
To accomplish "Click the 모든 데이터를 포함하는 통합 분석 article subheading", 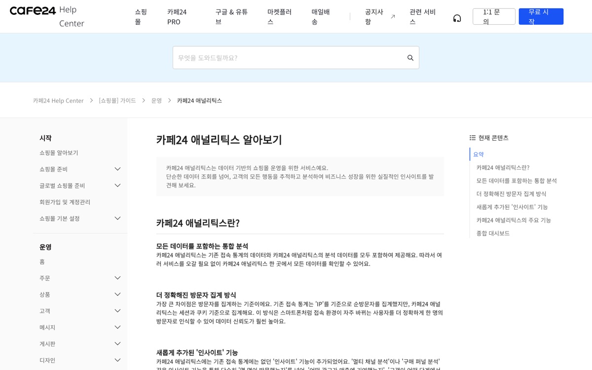I will click(x=202, y=246).
